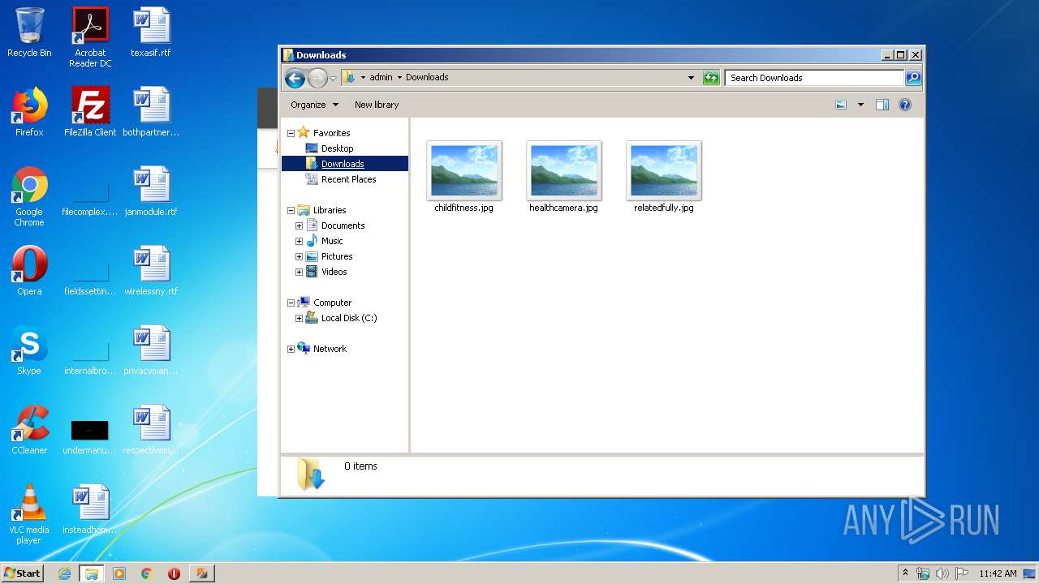Click the VLC media player desktop icon
The width and height of the screenshot is (1039, 584).
[29, 514]
